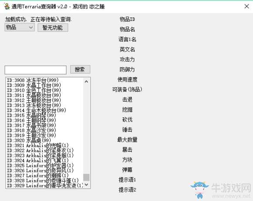Viewport: 253px width, 201px height.
Task: Click the 使用速度 field label
Action: 127,79
